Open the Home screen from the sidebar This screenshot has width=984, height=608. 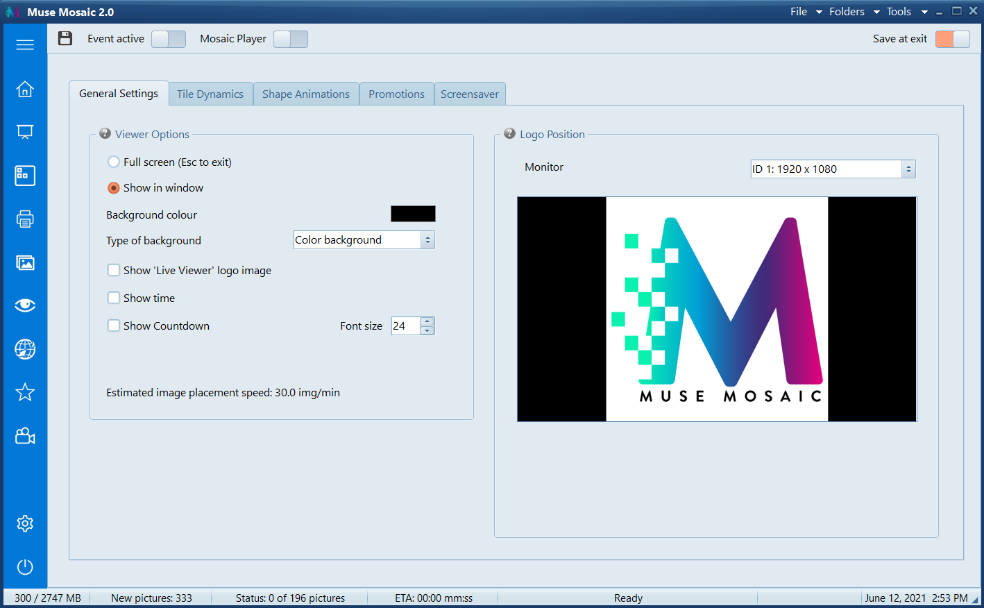(x=25, y=89)
